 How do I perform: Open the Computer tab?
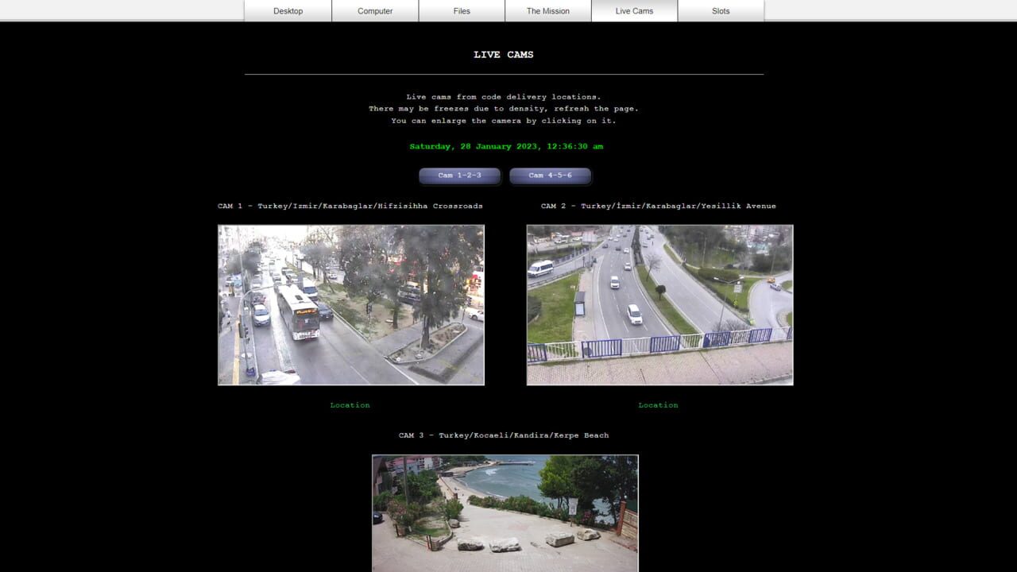tap(374, 10)
